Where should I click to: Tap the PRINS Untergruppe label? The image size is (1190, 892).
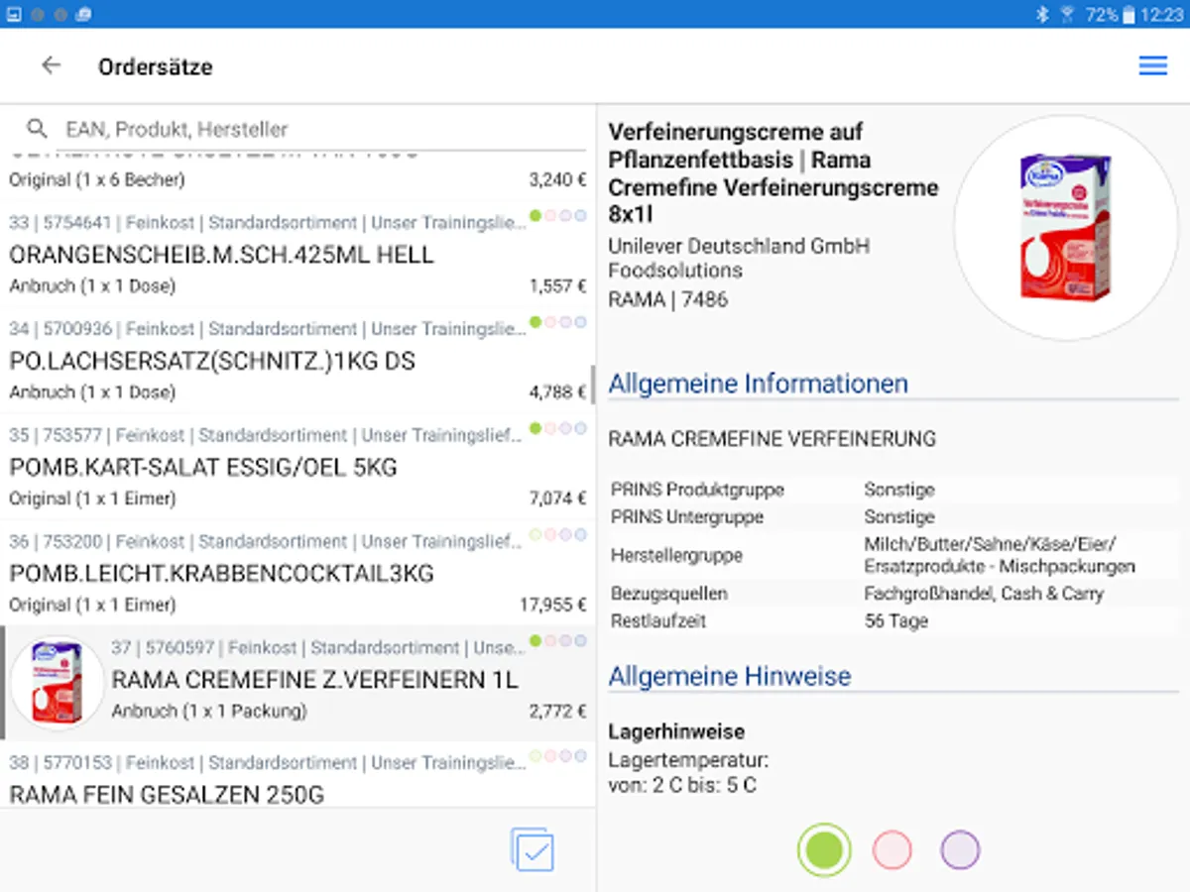tap(687, 517)
